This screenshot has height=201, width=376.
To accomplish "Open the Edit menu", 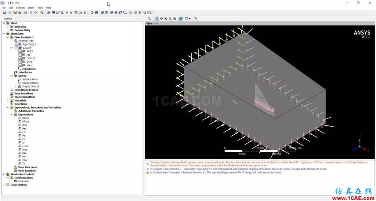I will click(x=11, y=8).
